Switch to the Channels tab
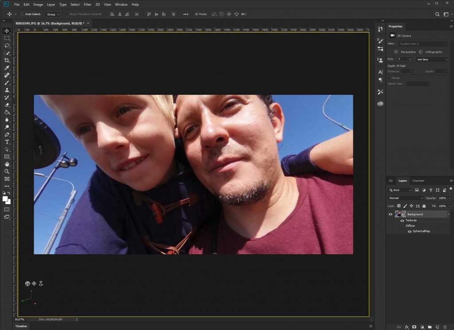 click(418, 181)
